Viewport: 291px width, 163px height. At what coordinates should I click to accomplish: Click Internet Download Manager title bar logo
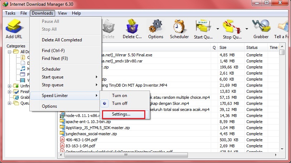(x=5, y=4)
